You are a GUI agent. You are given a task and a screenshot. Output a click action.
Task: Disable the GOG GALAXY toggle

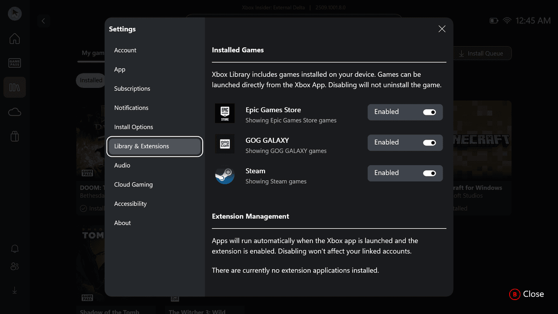429,143
